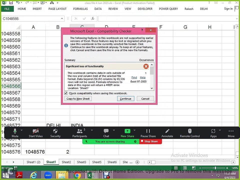
Task: Click the Copy to New Sheet button
Action: (x=78, y=99)
